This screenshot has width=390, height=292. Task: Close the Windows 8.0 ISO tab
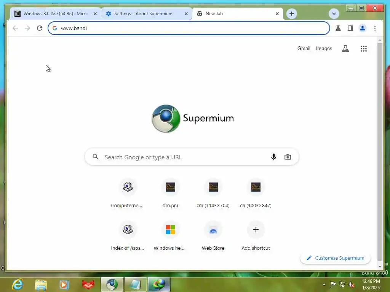tap(95, 14)
